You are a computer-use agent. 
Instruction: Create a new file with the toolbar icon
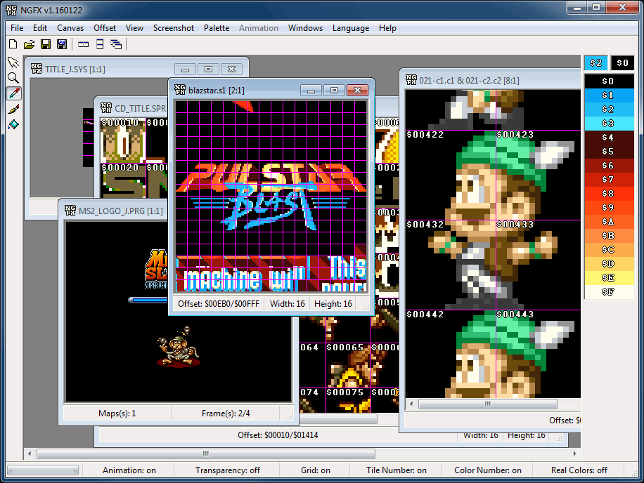(13, 44)
